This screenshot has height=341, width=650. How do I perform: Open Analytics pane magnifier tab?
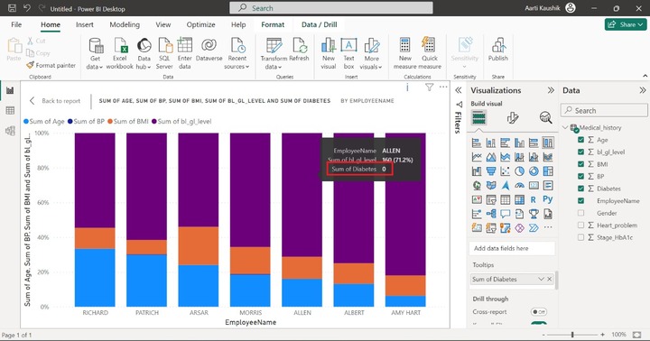pyautogui.click(x=545, y=118)
